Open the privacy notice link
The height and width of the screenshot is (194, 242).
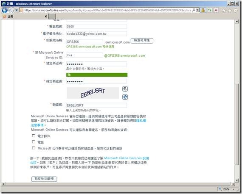pyautogui.click(x=141, y=121)
